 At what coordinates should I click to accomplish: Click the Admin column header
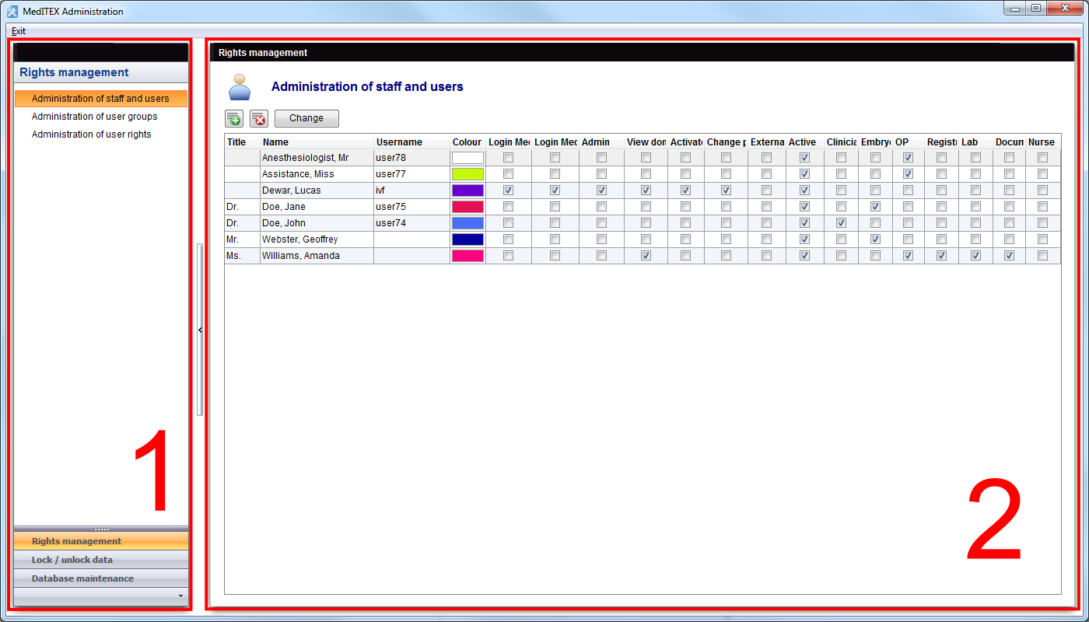point(601,142)
